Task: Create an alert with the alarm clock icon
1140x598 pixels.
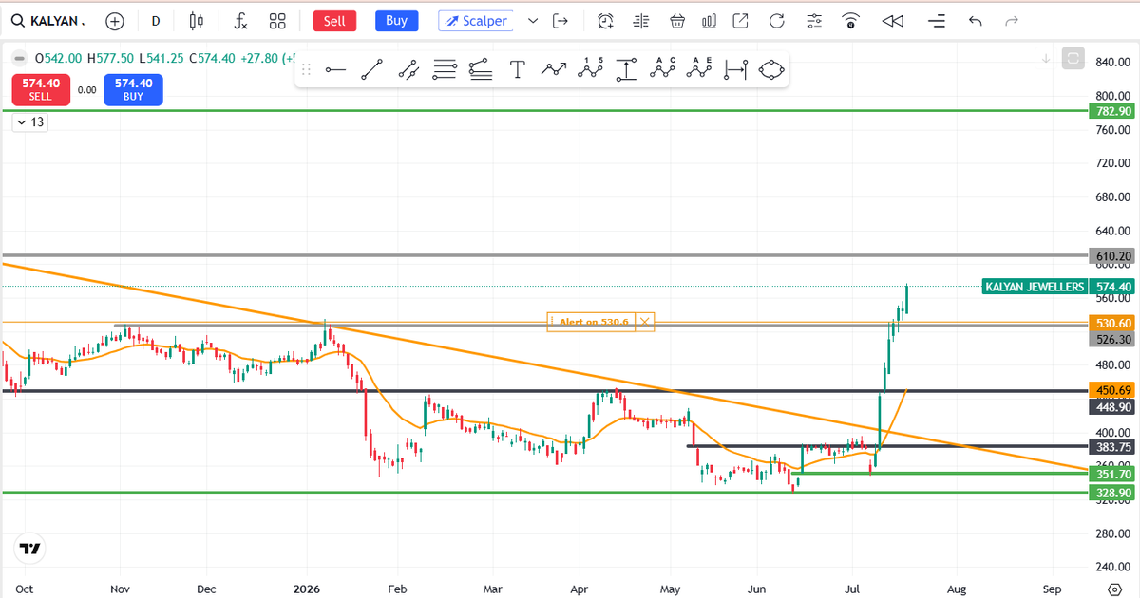Action: point(605,21)
